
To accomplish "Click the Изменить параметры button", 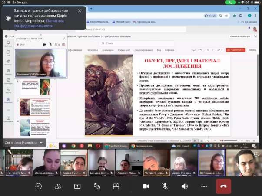I will (240, 36).
